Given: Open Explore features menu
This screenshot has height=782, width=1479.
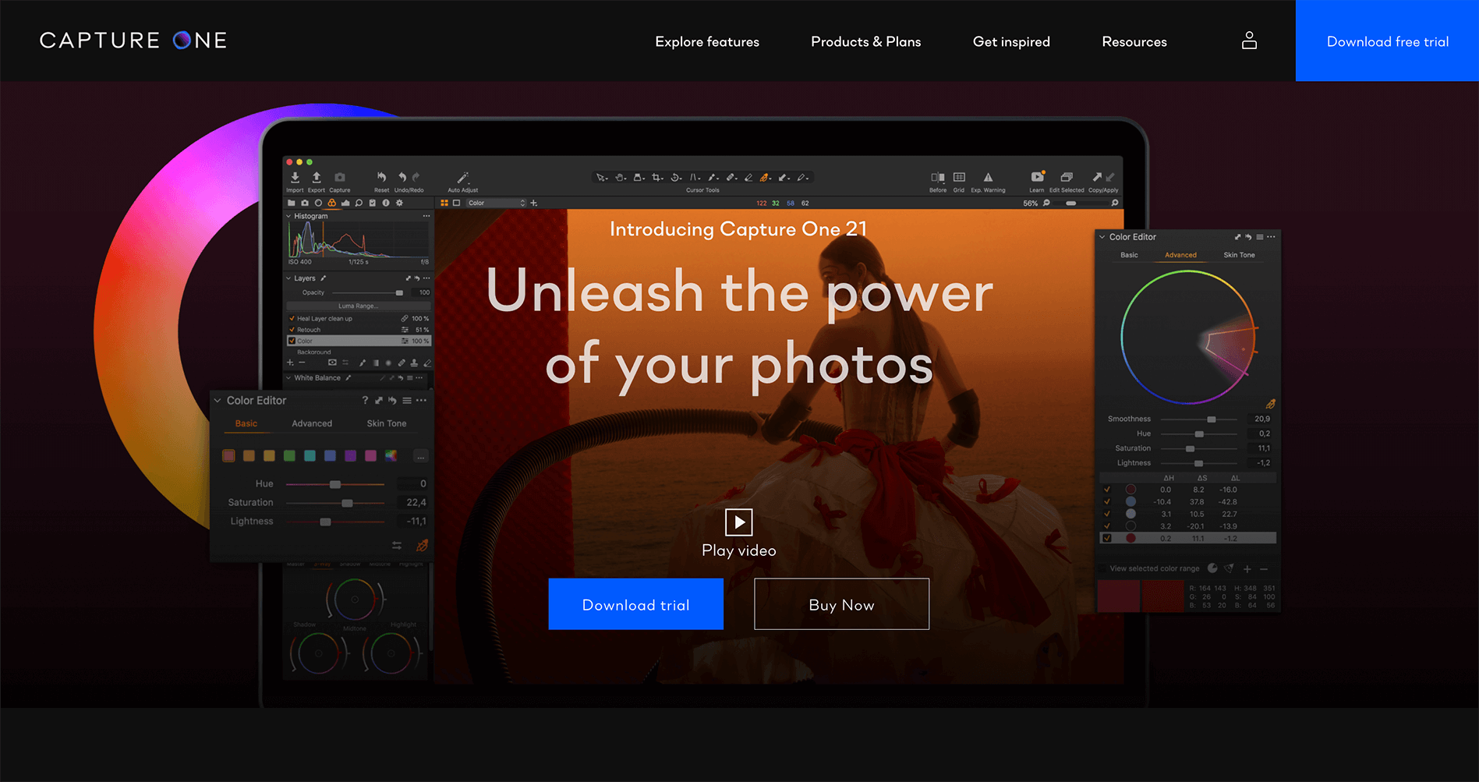Looking at the screenshot, I should (x=707, y=41).
